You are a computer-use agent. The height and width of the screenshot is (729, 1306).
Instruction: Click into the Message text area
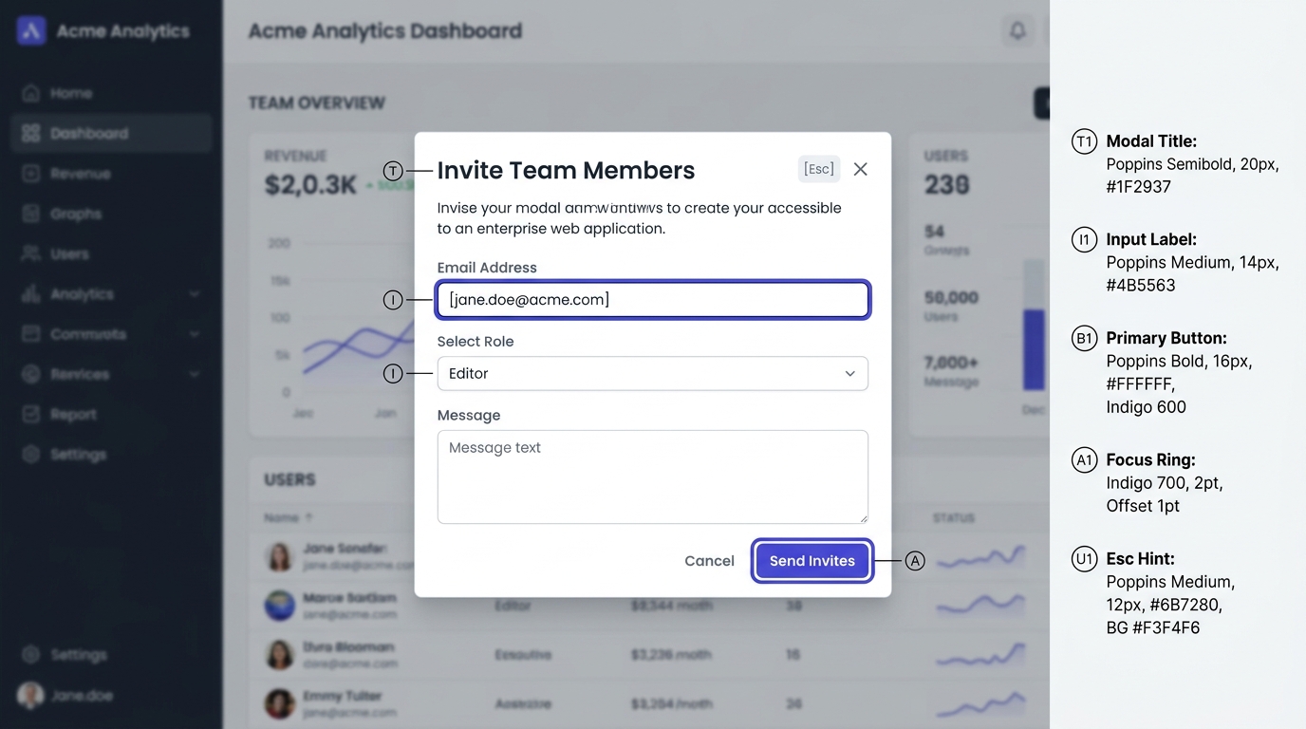click(x=652, y=477)
